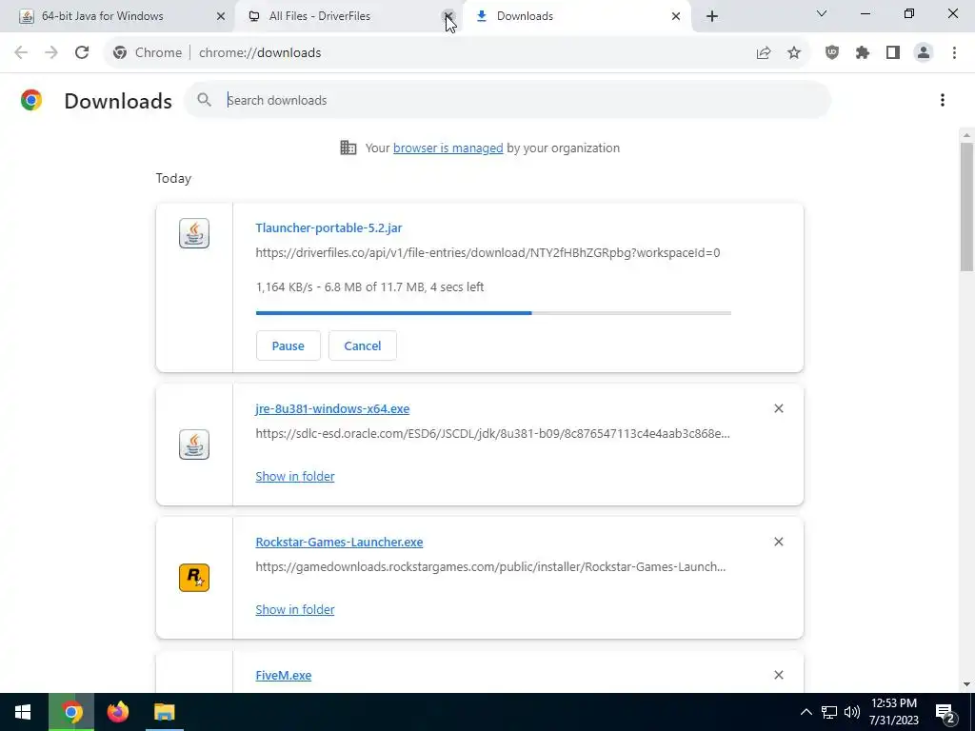Image resolution: width=975 pixels, height=731 pixels.
Task: Click the Java icon of Tlauncher-portable-5.2.jar
Action: [194, 234]
